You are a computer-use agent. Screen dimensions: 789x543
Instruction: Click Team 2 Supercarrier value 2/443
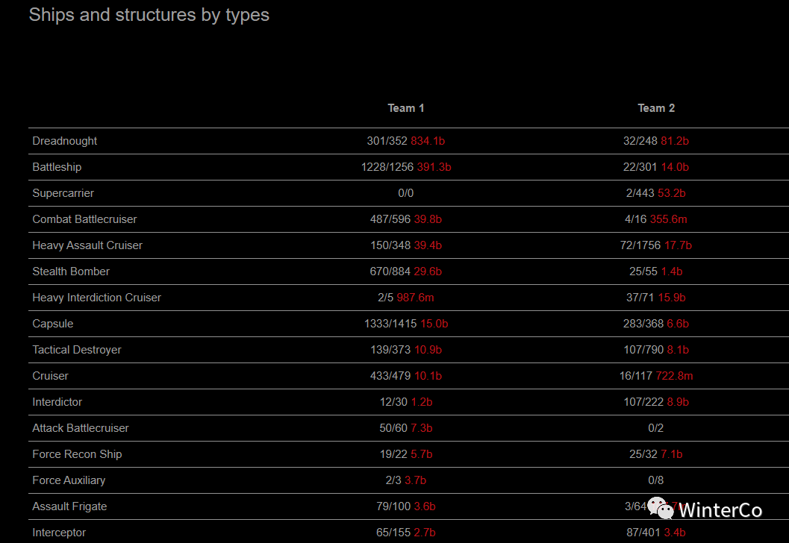tap(640, 193)
